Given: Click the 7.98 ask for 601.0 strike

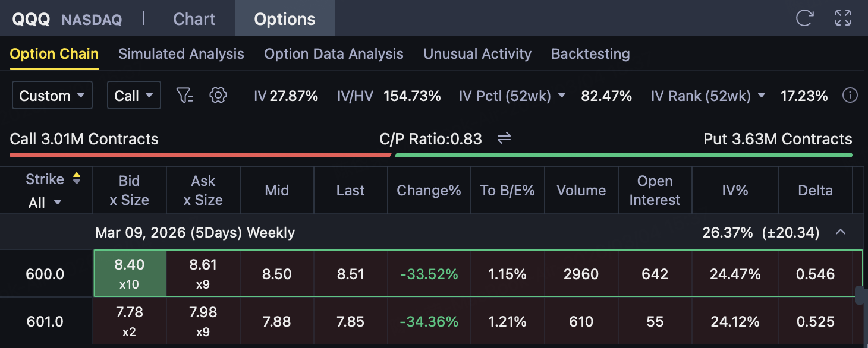Looking at the screenshot, I should click(203, 321).
